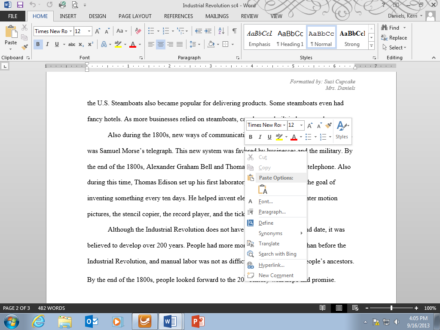Click the Keep Text Only paste option
This screenshot has width=440, height=330.
pyautogui.click(x=263, y=189)
